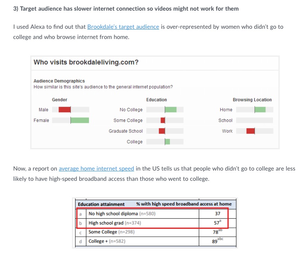The width and height of the screenshot is (306, 258).
Task: Click the "Who visits brookdaleliving.com?" chart title
Action: 86,62
